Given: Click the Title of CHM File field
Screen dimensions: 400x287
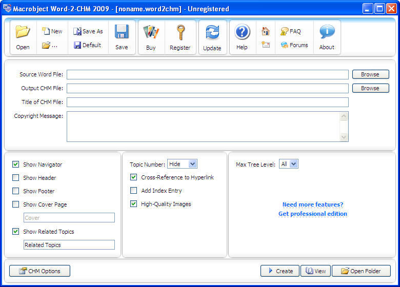Looking at the screenshot, I should click(207, 102).
